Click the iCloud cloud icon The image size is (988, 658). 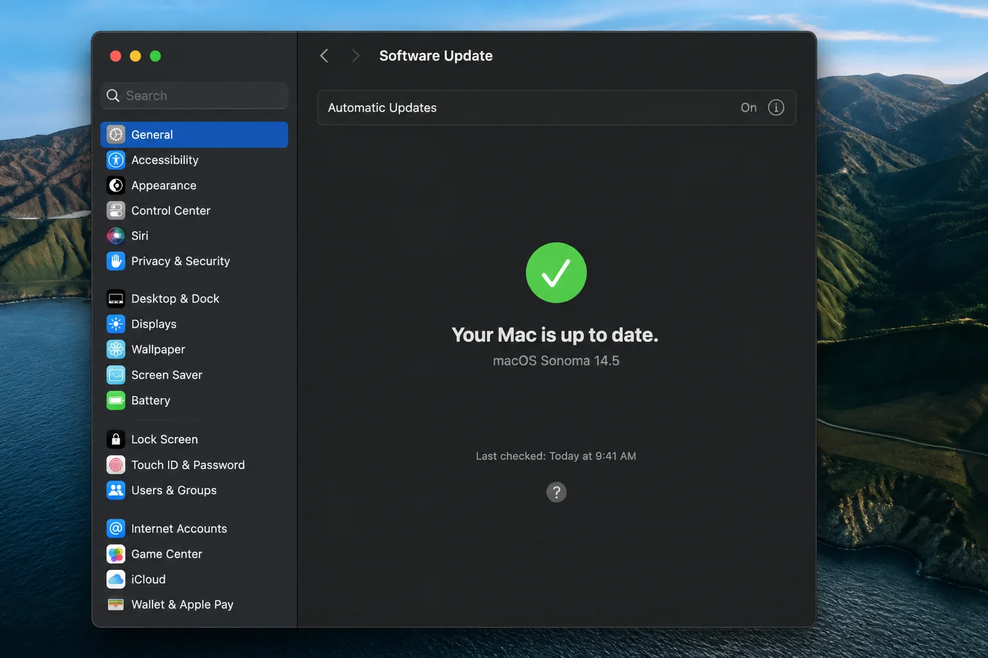point(116,579)
